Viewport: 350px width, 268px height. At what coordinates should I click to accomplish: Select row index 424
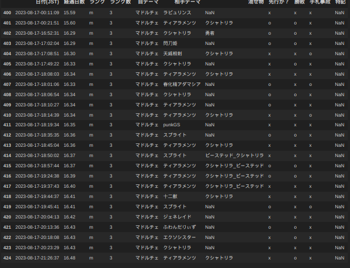point(7,258)
